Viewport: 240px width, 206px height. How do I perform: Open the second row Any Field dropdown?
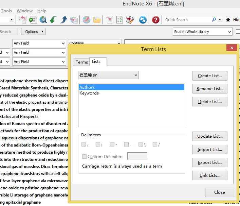(39, 52)
